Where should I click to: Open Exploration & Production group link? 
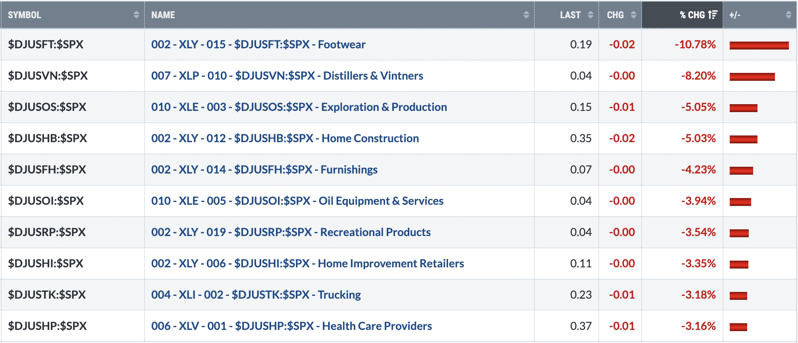299,107
